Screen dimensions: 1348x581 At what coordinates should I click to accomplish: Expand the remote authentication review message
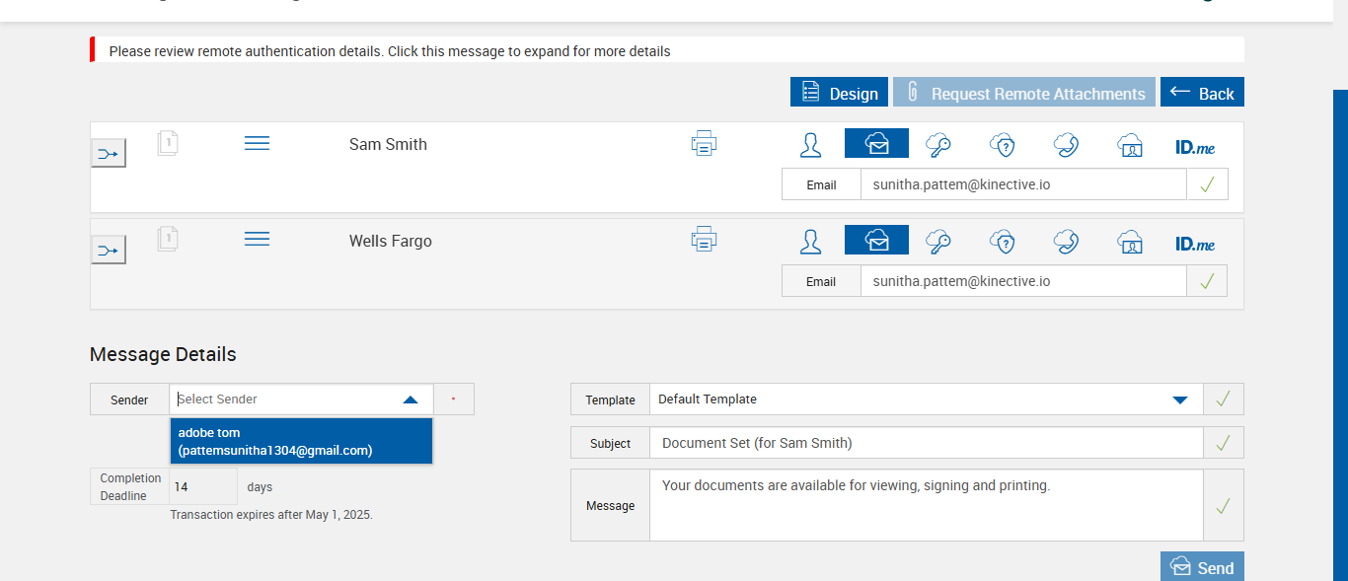(x=390, y=51)
